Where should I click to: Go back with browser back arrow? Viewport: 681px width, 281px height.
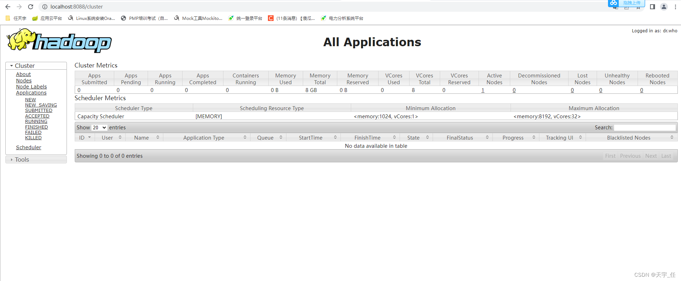8,7
